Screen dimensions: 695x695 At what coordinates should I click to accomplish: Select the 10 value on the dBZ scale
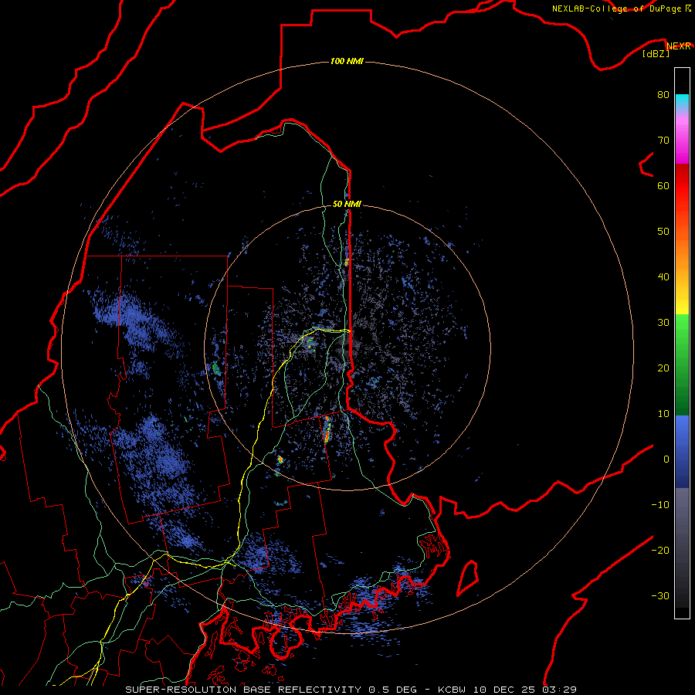pyautogui.click(x=663, y=414)
